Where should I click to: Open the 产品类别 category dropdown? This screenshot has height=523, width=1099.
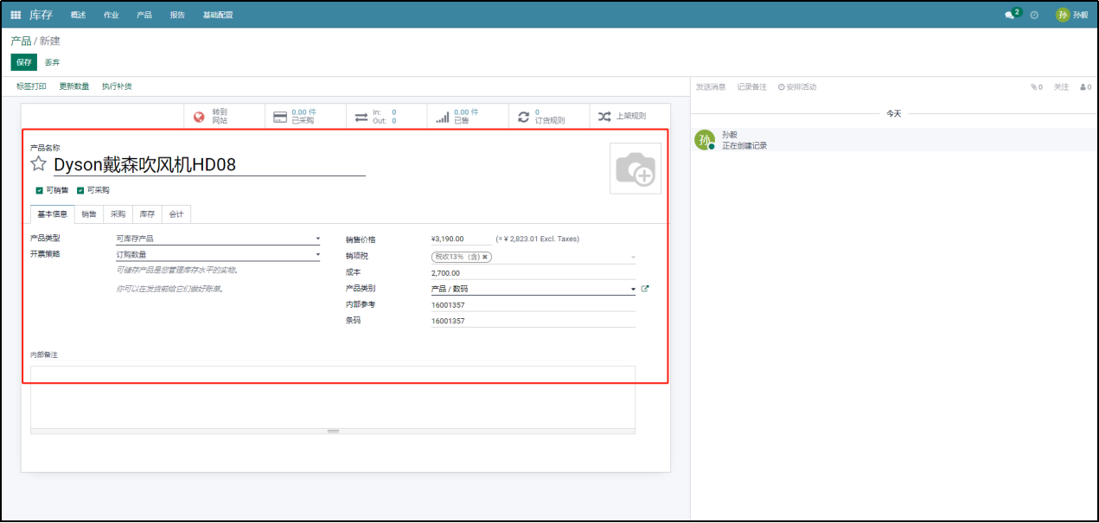(533, 289)
